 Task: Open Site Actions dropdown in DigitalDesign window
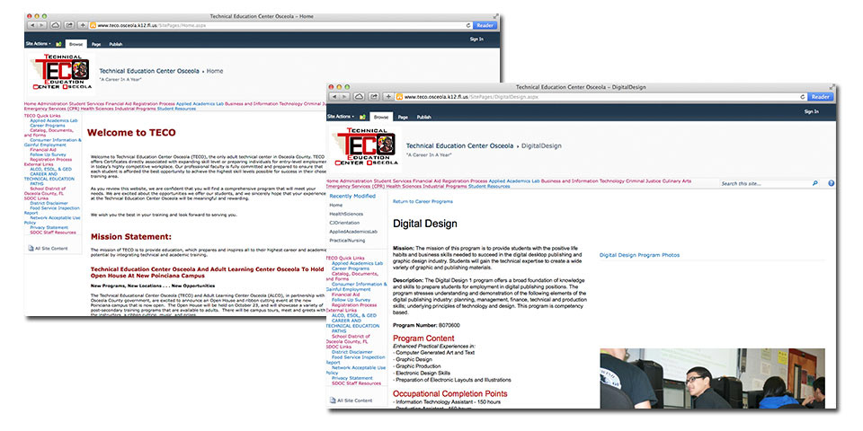pos(341,117)
